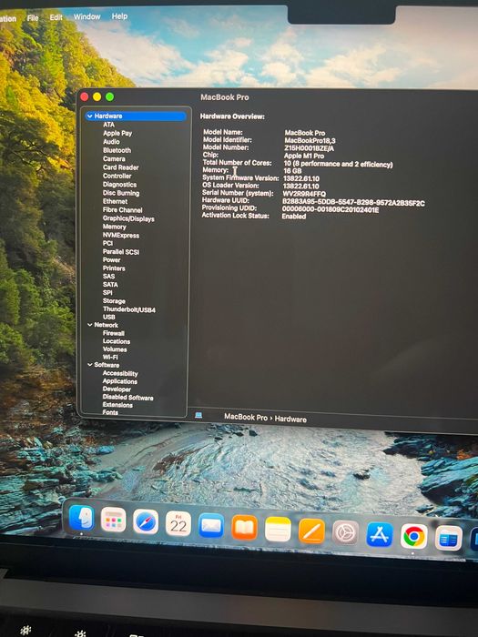Select NVMExpress in the sidebar

(121, 235)
